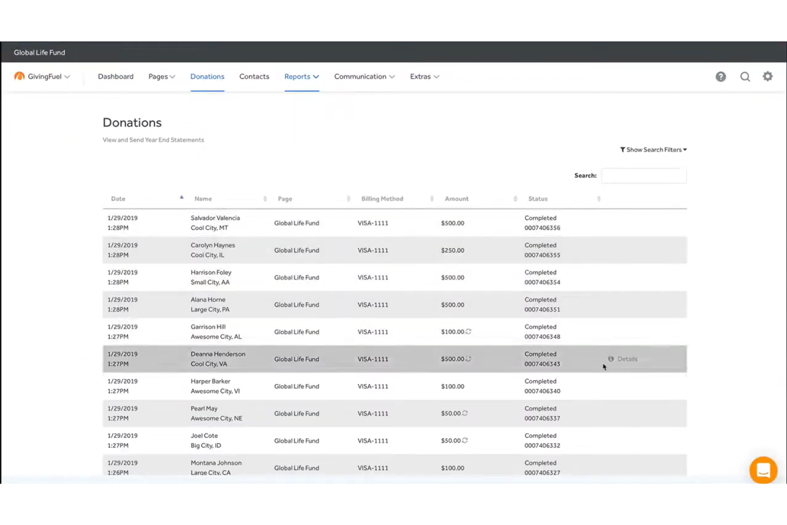Go to the Dashboard tab
The height and width of the screenshot is (525, 787).
115,77
